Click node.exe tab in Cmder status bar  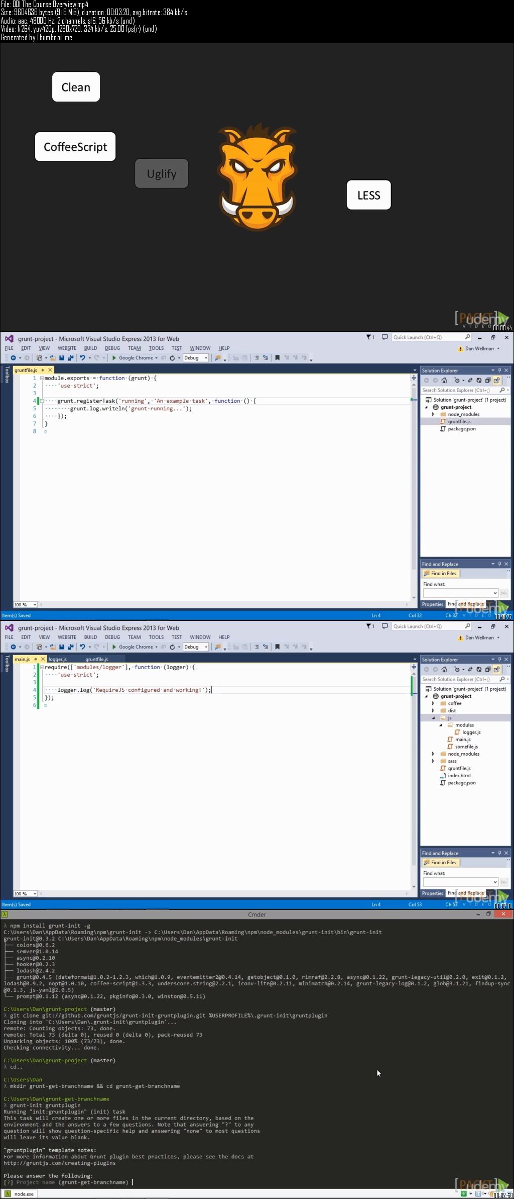pos(20,1194)
